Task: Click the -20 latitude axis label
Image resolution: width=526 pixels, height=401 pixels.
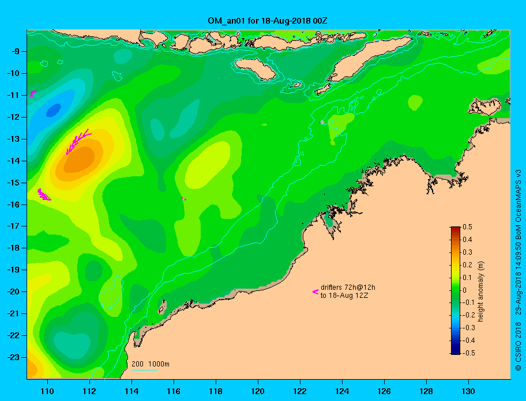Action: point(13,292)
